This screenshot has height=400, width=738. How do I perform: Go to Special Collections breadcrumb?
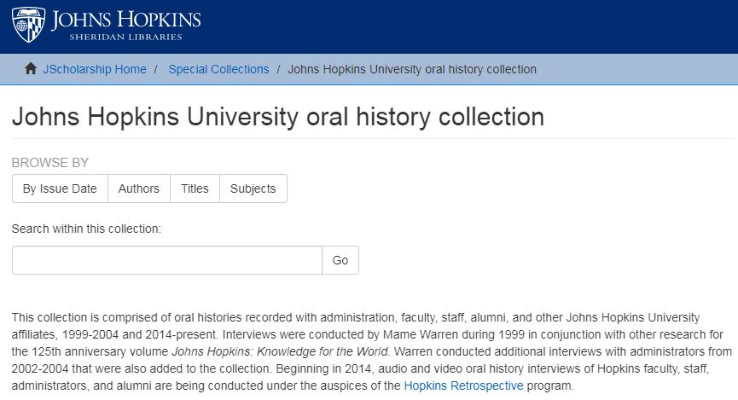[x=219, y=69]
